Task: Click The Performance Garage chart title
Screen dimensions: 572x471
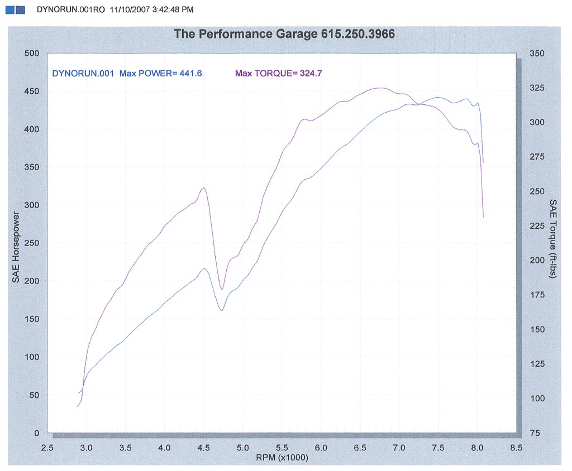Action: pos(284,34)
